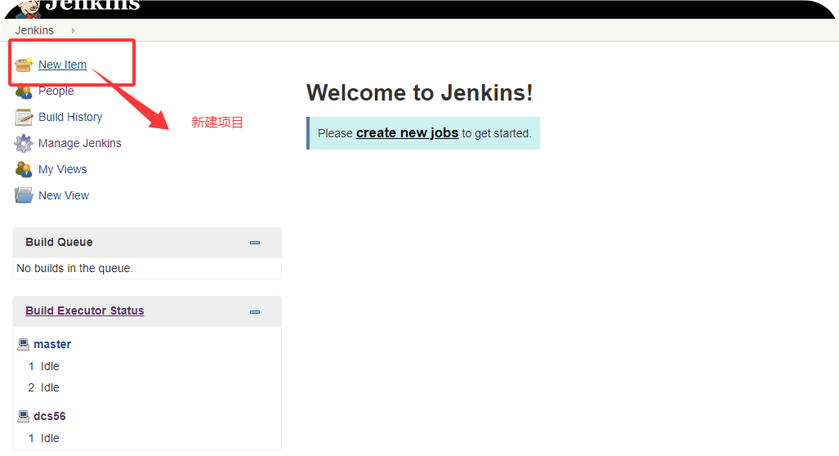Screen dimensions: 839x456
Task: Click the Jenkins butler logo in header
Action: 29,8
